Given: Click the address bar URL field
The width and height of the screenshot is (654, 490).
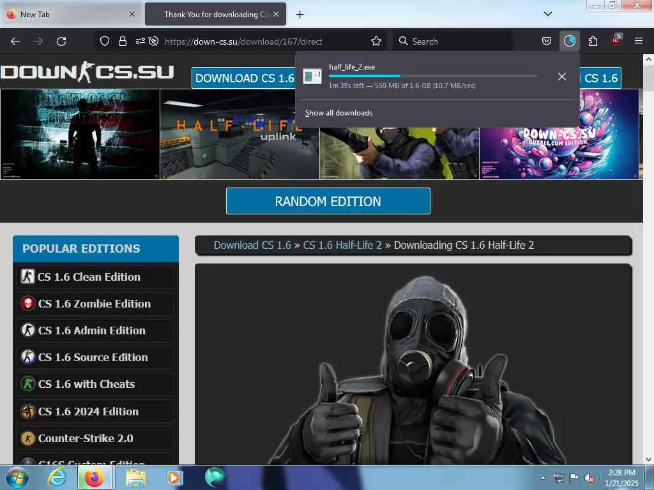Looking at the screenshot, I should point(243,41).
